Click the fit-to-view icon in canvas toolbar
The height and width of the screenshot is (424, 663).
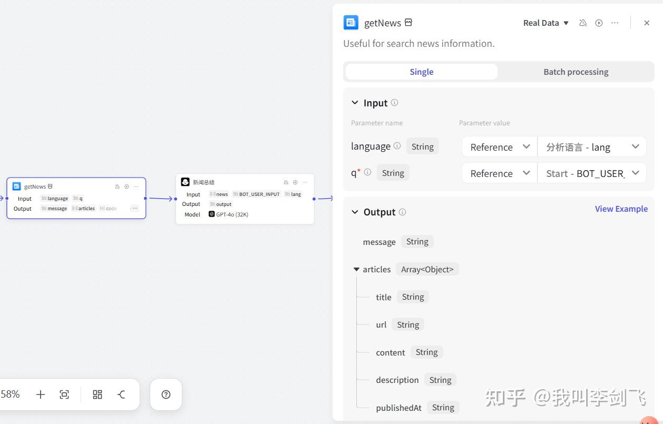(x=64, y=395)
